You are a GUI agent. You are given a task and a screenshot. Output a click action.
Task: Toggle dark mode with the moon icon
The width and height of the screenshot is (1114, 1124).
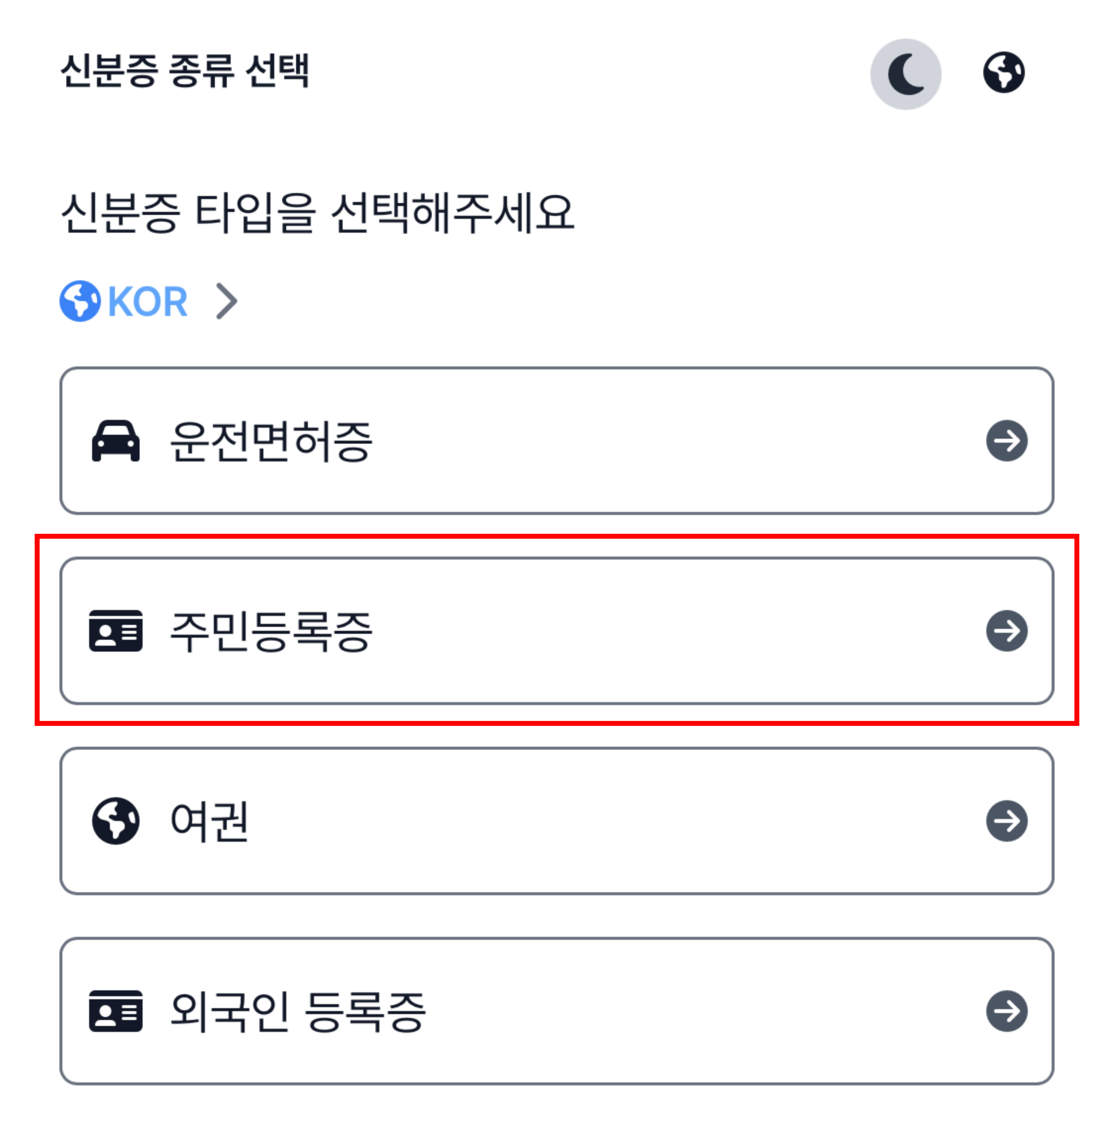coord(905,74)
